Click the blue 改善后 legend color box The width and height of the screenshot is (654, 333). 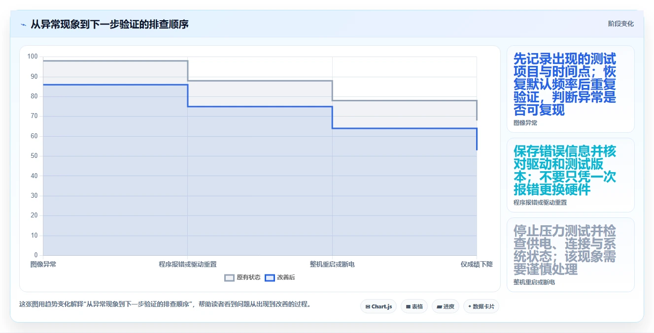pos(270,277)
